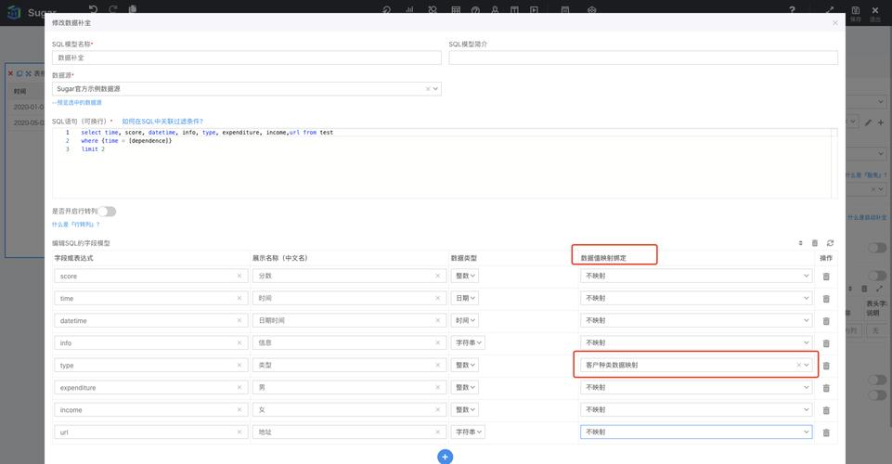This screenshot has width=892, height=464.
Task: Click the 字段或表达式 column header
Action: [74, 258]
